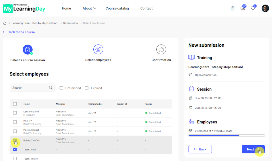This screenshot has width=272, height=161.
Task: Select the Lakshmi Lorhi checkbox
Action: (x=15, y=113)
